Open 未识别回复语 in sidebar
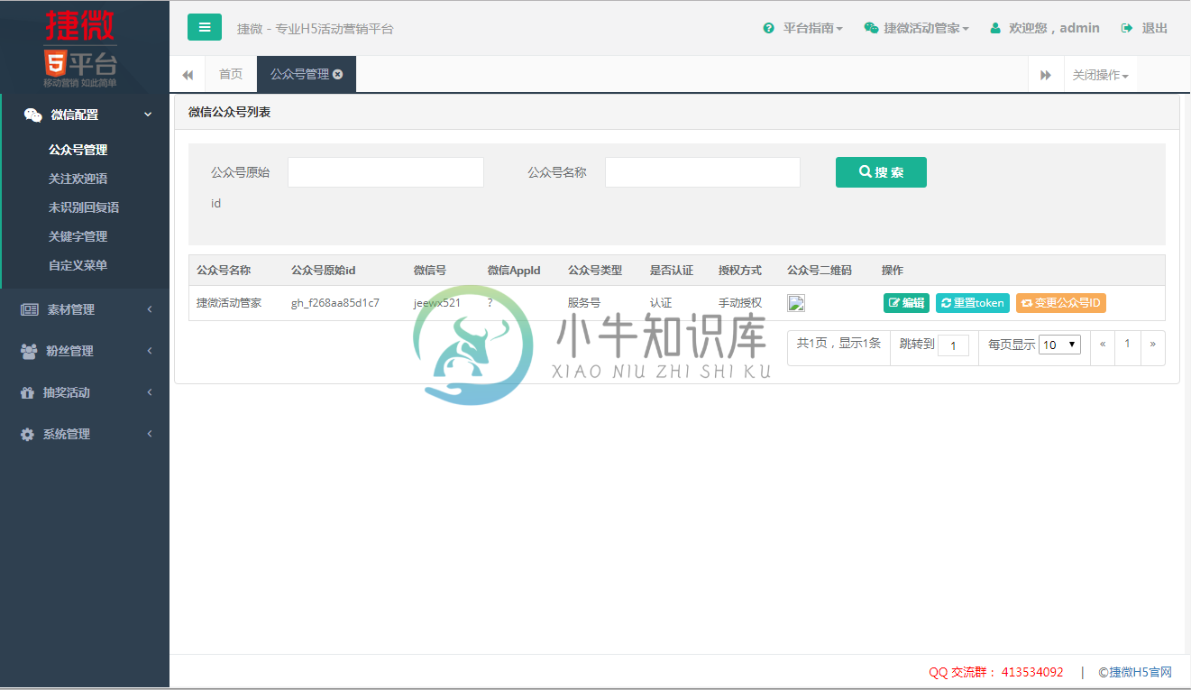Image resolution: width=1191 pixels, height=690 pixels. point(84,207)
